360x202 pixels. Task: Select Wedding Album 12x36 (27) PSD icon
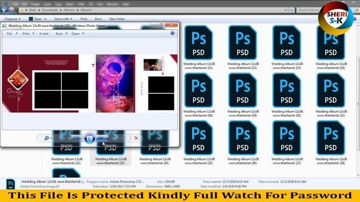[286, 138]
